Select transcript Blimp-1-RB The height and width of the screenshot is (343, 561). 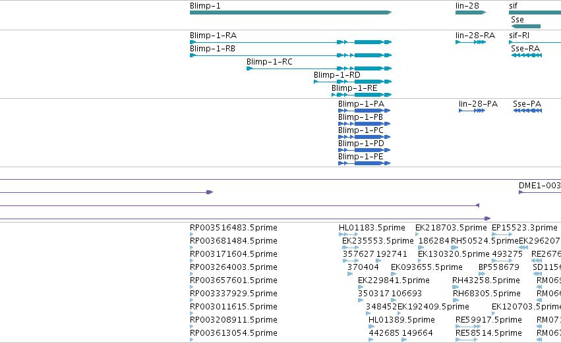[x=291, y=55]
